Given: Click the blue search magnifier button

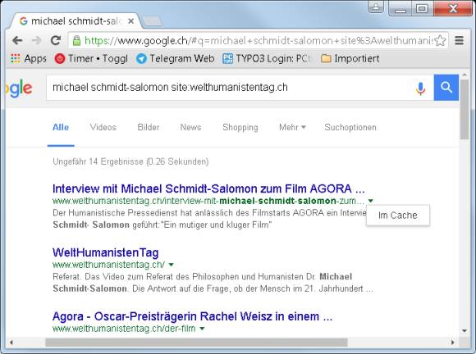Looking at the screenshot, I should 446,88.
